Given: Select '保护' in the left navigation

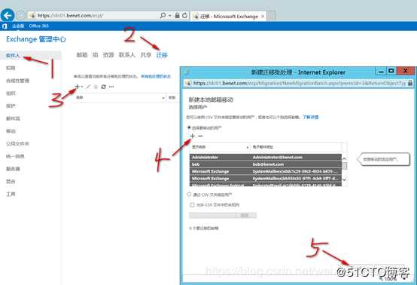Looking at the screenshot, I should point(11,106).
